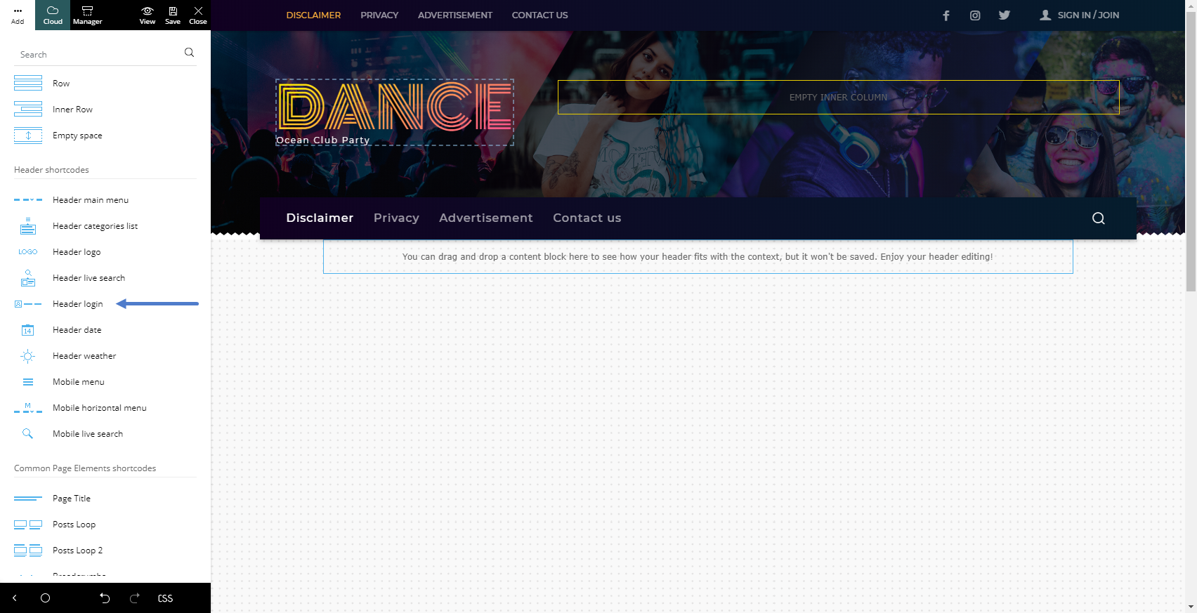Click the Instagram icon

975,15
